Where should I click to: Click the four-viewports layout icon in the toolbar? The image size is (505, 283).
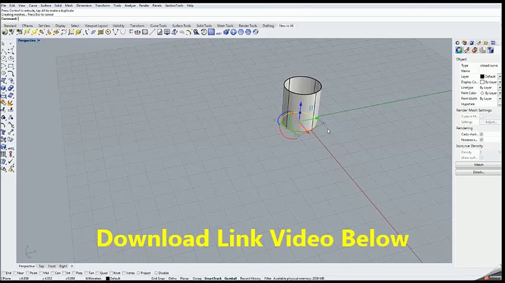click(x=145, y=32)
